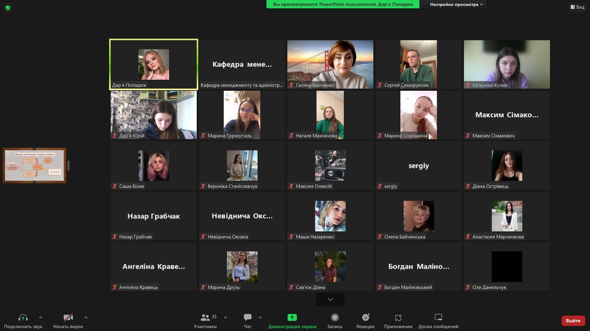590x331 pixels.
Task: Open Реакции reactions menu
Action: [x=365, y=321]
